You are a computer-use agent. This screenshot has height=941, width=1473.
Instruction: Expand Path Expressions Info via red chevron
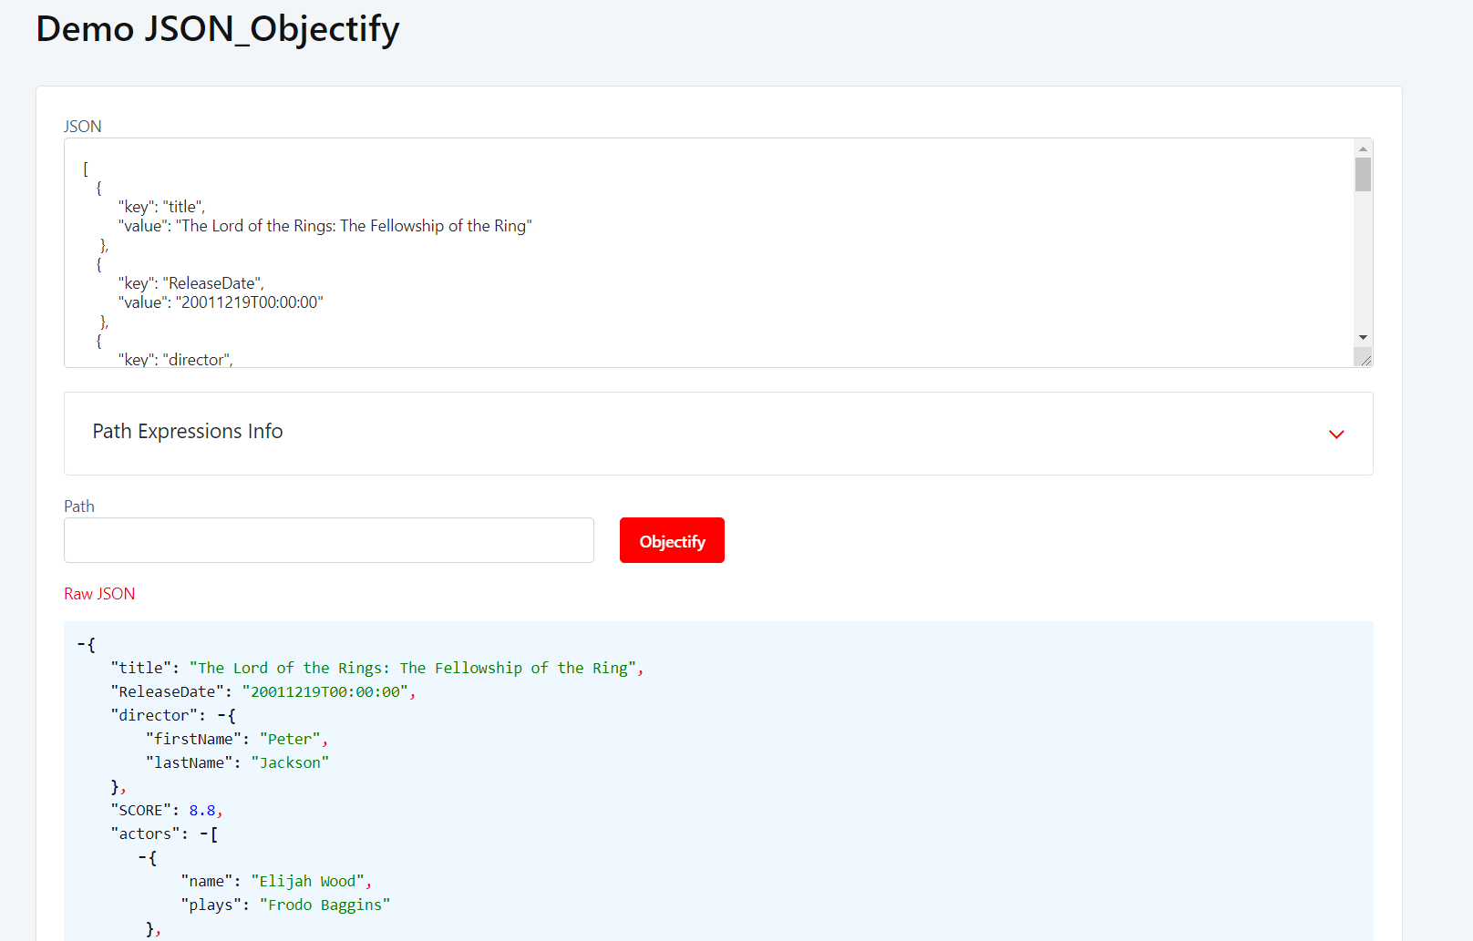1336,435
